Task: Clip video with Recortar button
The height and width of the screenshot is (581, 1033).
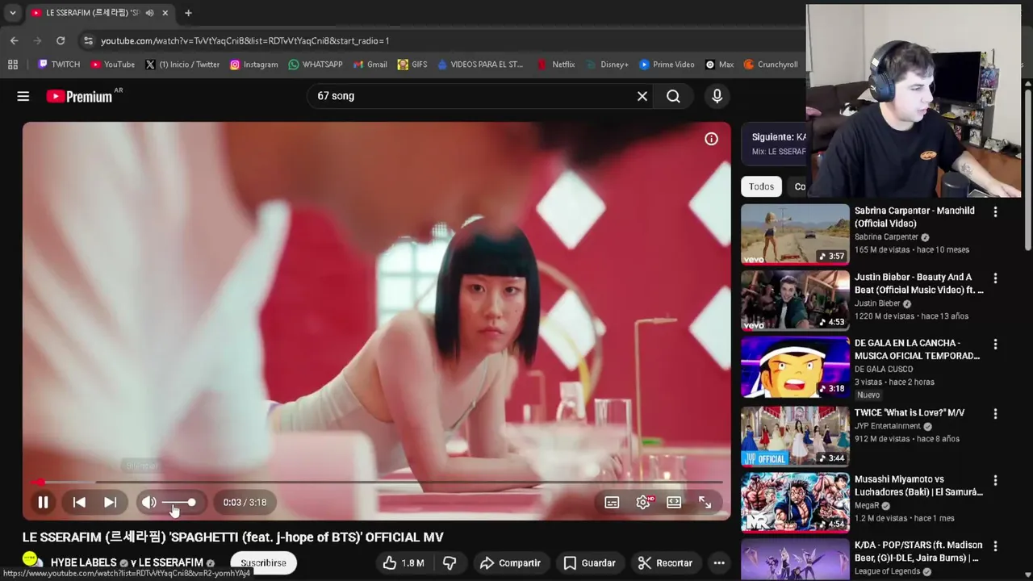Action: coord(665,563)
